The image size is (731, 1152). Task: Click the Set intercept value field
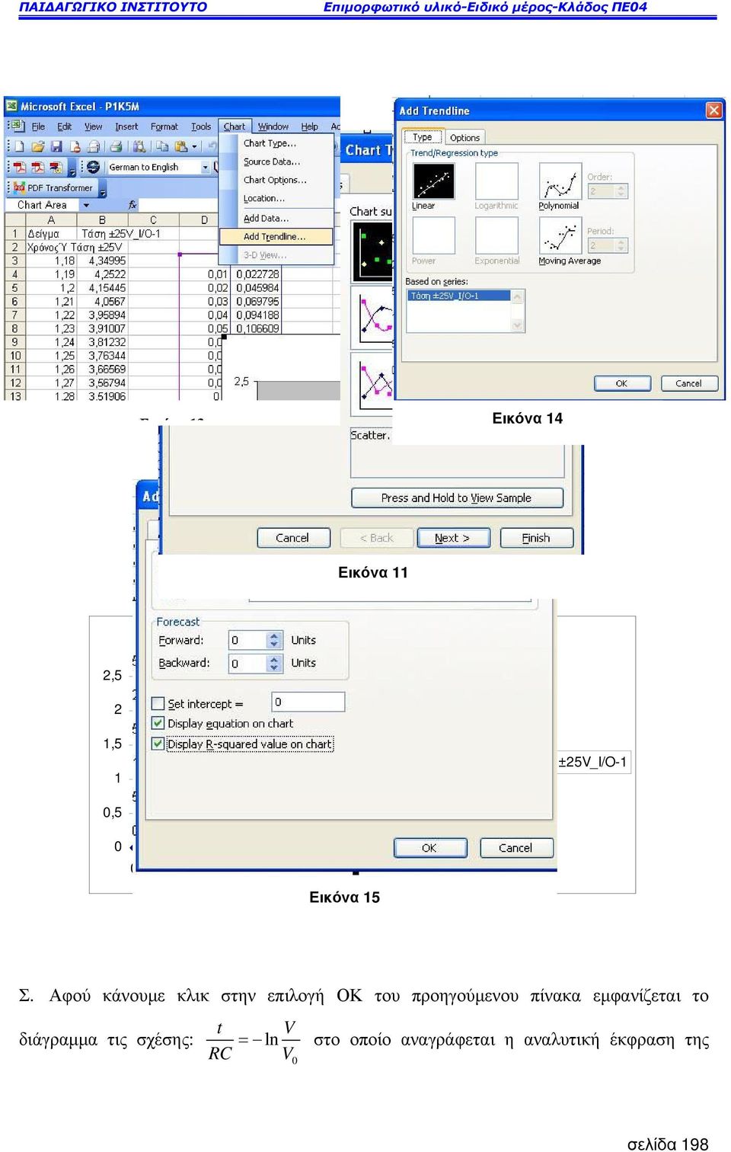coord(308,702)
